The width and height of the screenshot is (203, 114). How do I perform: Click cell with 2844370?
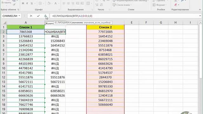pyautogui.click(x=105, y=77)
